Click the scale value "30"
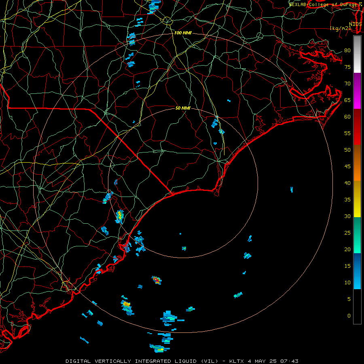Viewport: 364px width, 364px height. [x=347, y=216]
